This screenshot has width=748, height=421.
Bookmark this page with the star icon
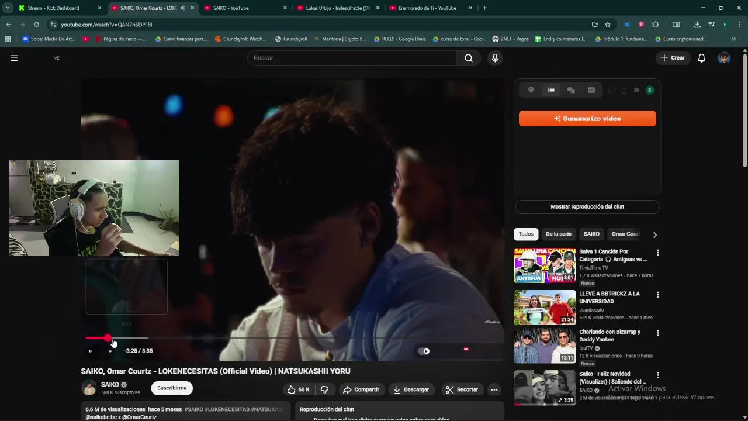click(608, 25)
